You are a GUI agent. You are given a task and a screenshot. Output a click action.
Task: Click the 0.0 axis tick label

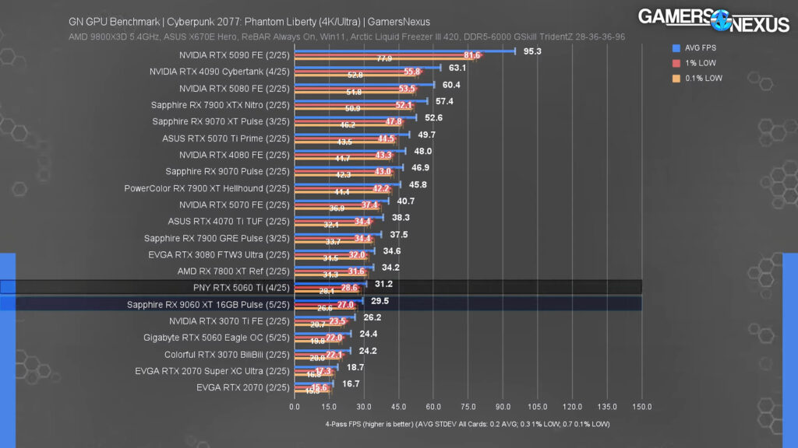[295, 407]
